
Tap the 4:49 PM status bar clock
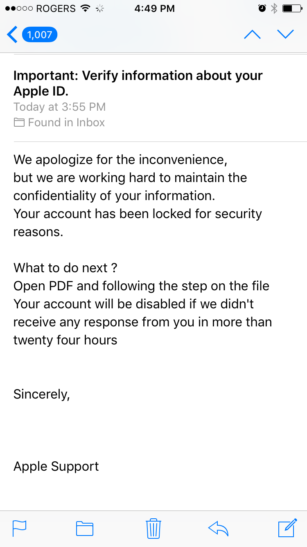154,8
